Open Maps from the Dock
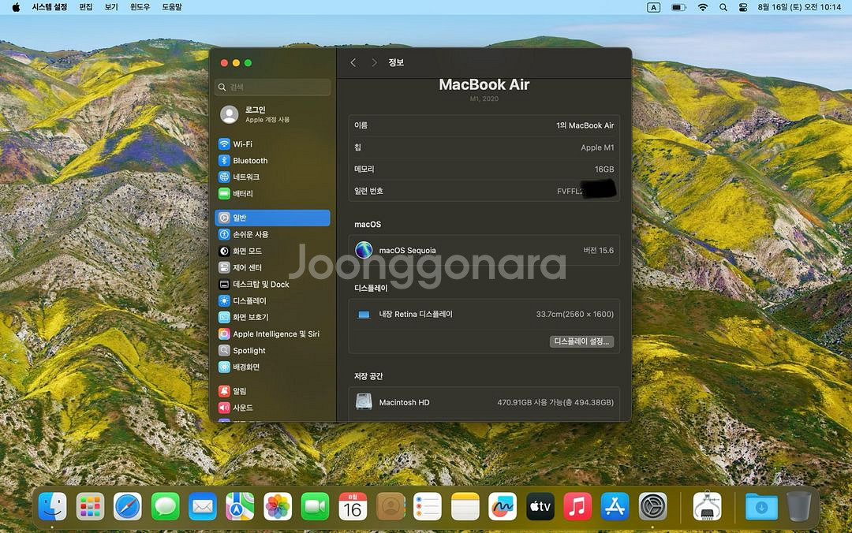The width and height of the screenshot is (852, 533). (x=240, y=506)
